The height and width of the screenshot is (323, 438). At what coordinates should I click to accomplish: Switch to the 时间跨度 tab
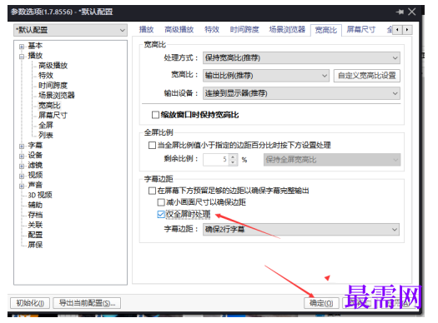[x=244, y=29]
